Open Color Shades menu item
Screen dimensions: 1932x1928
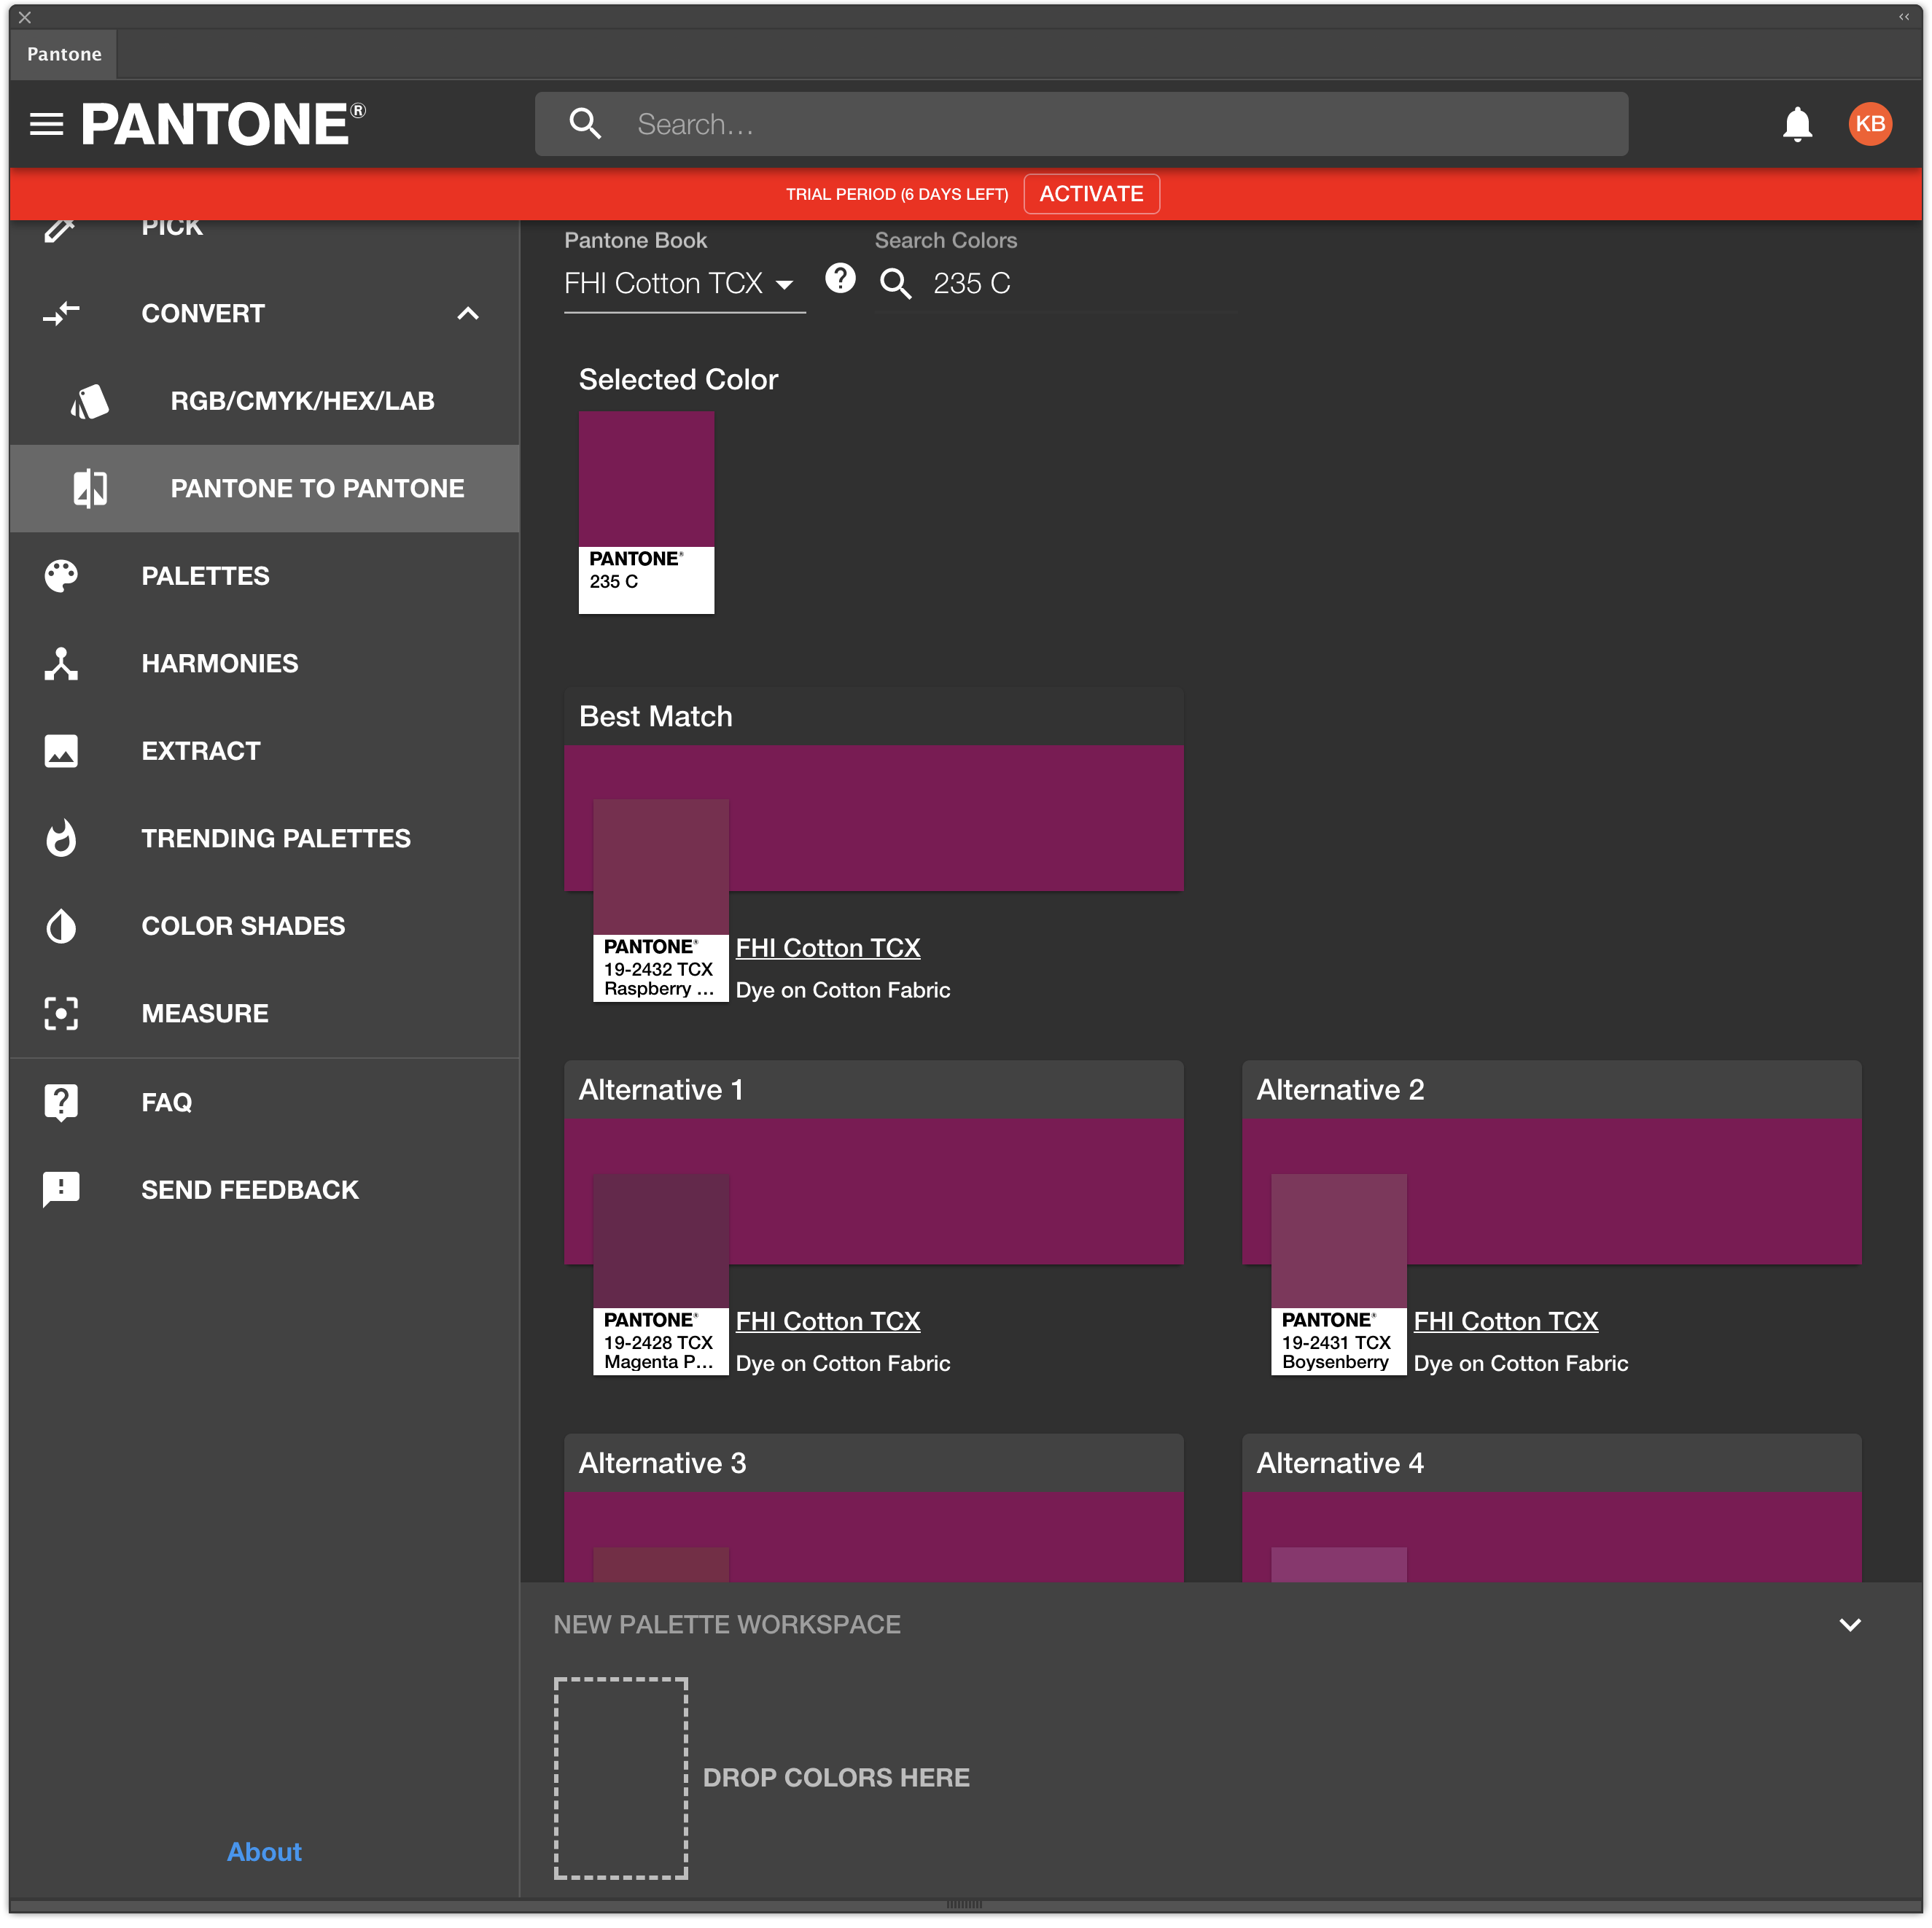(x=264, y=926)
